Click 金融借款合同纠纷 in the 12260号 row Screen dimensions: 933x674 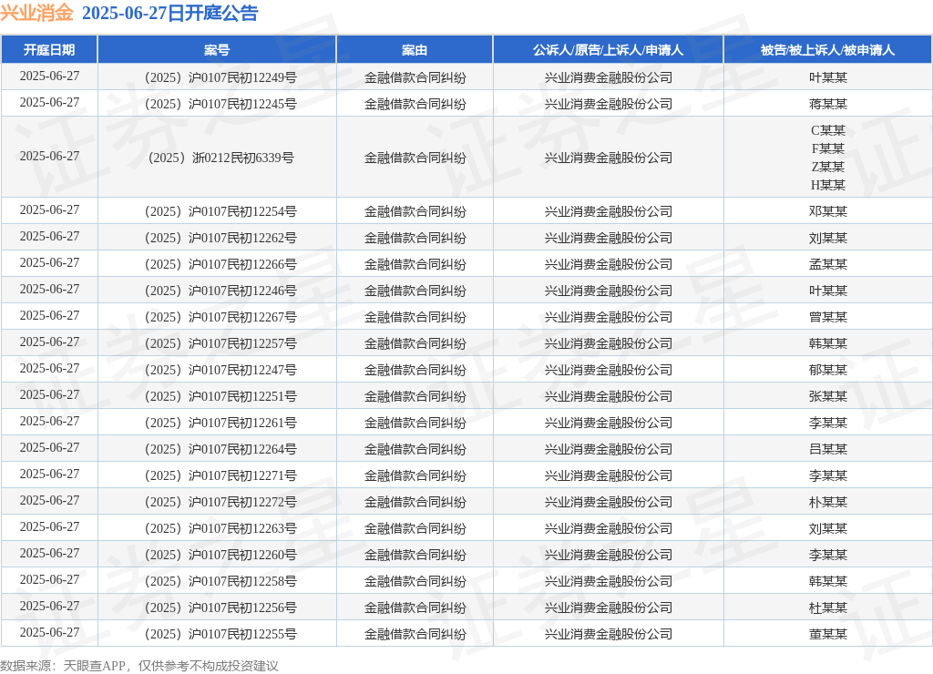click(415, 555)
